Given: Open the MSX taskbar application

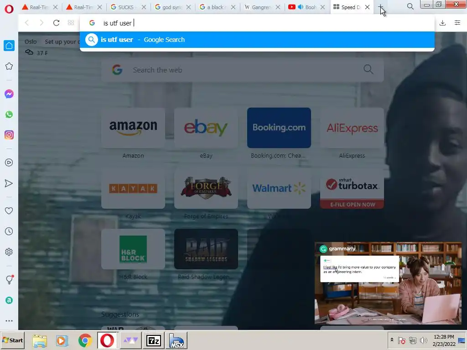Looking at the screenshot, I should pyautogui.click(x=176, y=340).
